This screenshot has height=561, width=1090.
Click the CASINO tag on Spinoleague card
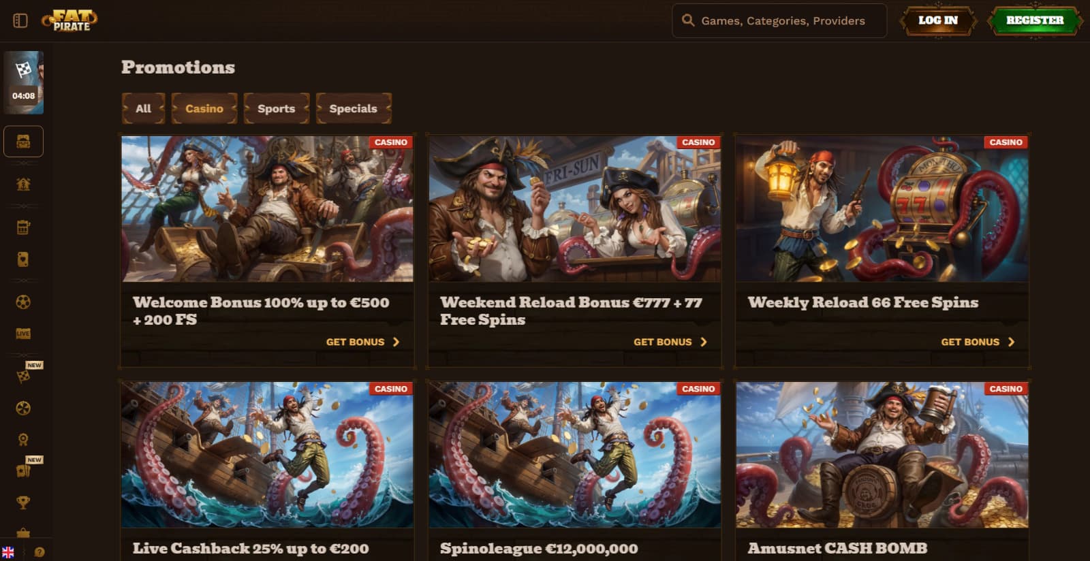click(698, 389)
